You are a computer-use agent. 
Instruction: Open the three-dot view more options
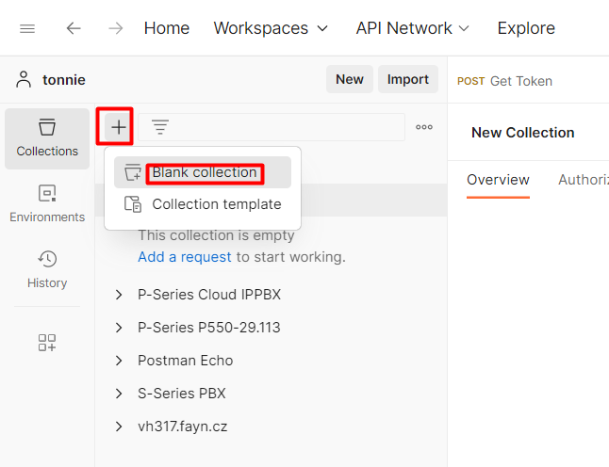click(423, 127)
